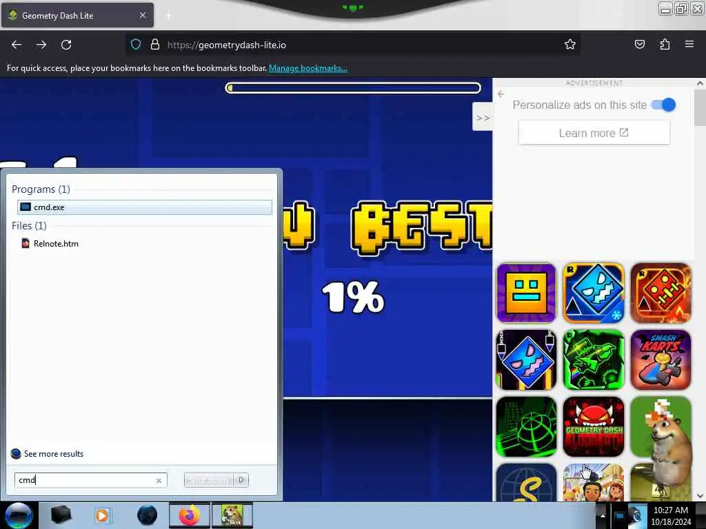Open the dark globe taskbar icon
Image resolution: width=706 pixels, height=529 pixels.
(x=148, y=515)
